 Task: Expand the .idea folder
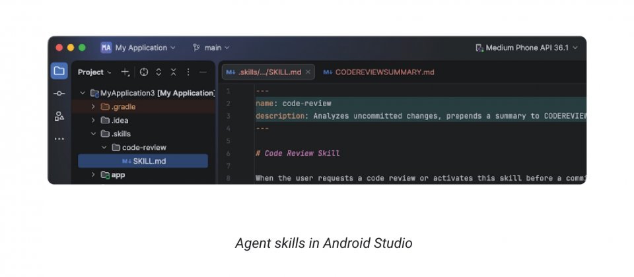click(93, 121)
